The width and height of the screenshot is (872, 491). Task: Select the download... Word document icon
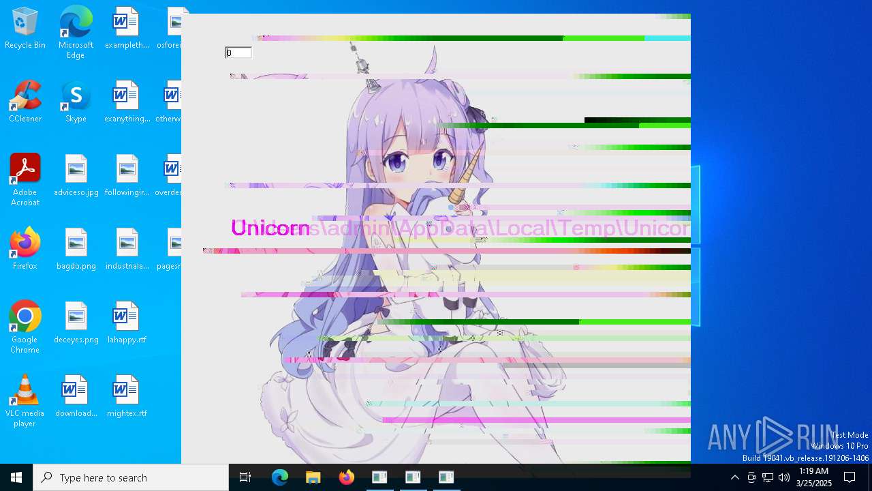pyautogui.click(x=76, y=397)
